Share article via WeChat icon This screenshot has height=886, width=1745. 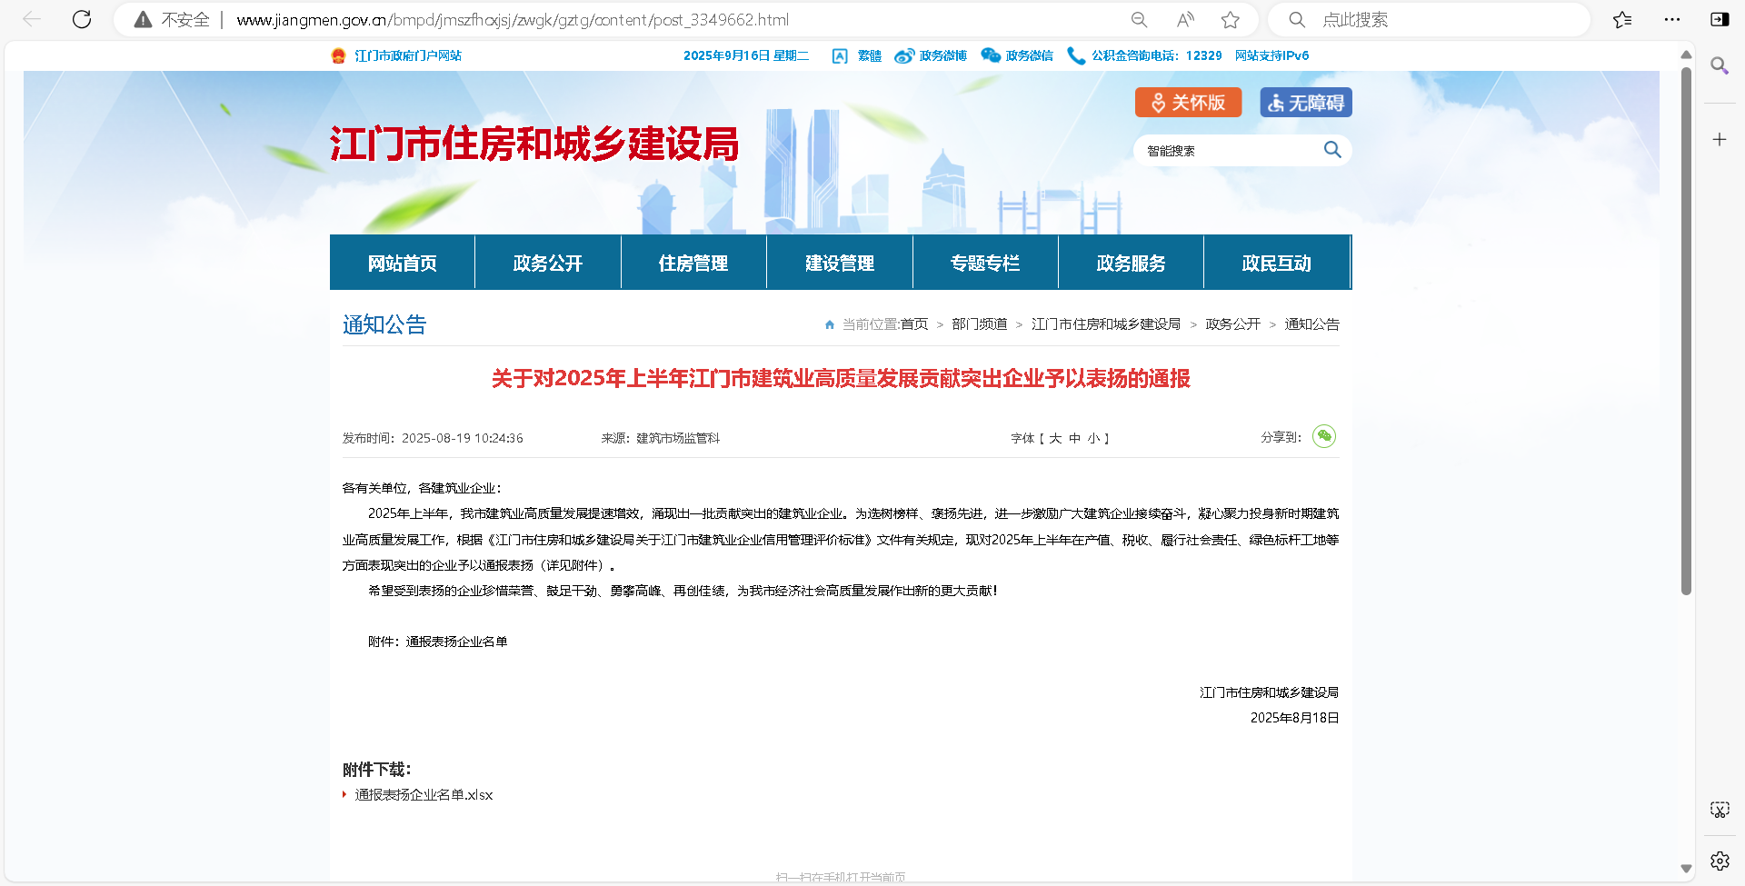click(1324, 436)
